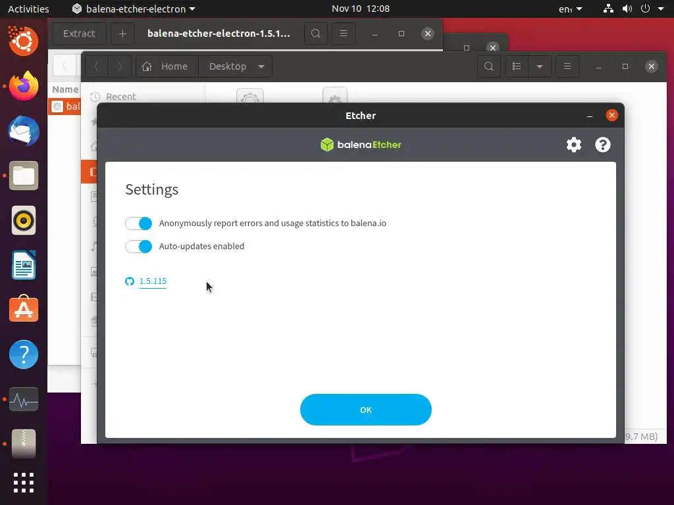The height and width of the screenshot is (505, 674).
Task: Open hamburger menu in archive manager
Action: (x=344, y=34)
